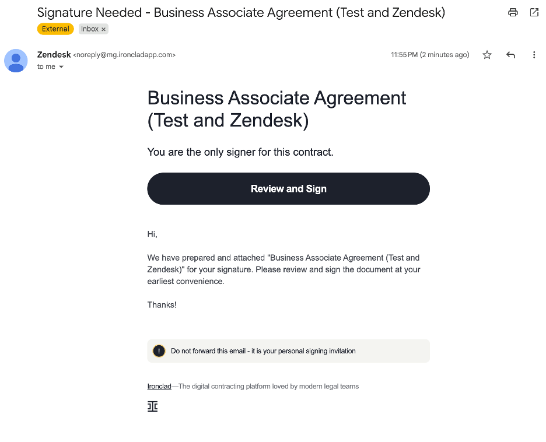Click the noreply@mg.ironcladapp.com address
Screen dimensions: 546x442
click(x=124, y=55)
